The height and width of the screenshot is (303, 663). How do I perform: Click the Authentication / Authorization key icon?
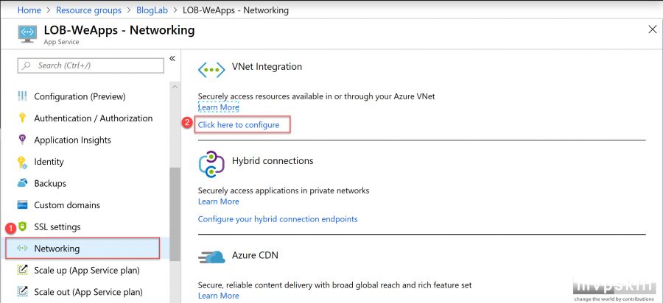[22, 118]
